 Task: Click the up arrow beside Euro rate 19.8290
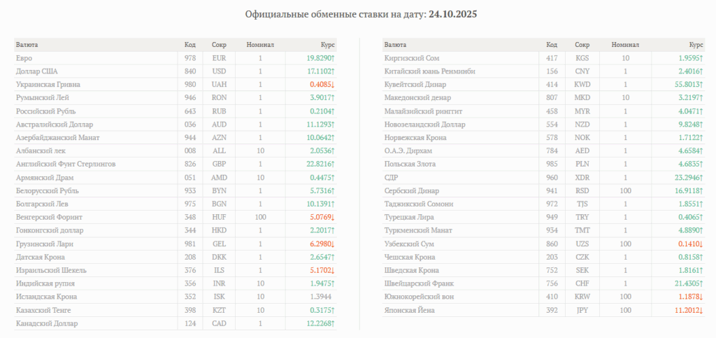pos(333,58)
